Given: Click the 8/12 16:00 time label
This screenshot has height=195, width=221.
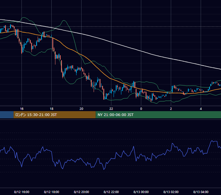Looking at the screenshot, I should (22, 192).
